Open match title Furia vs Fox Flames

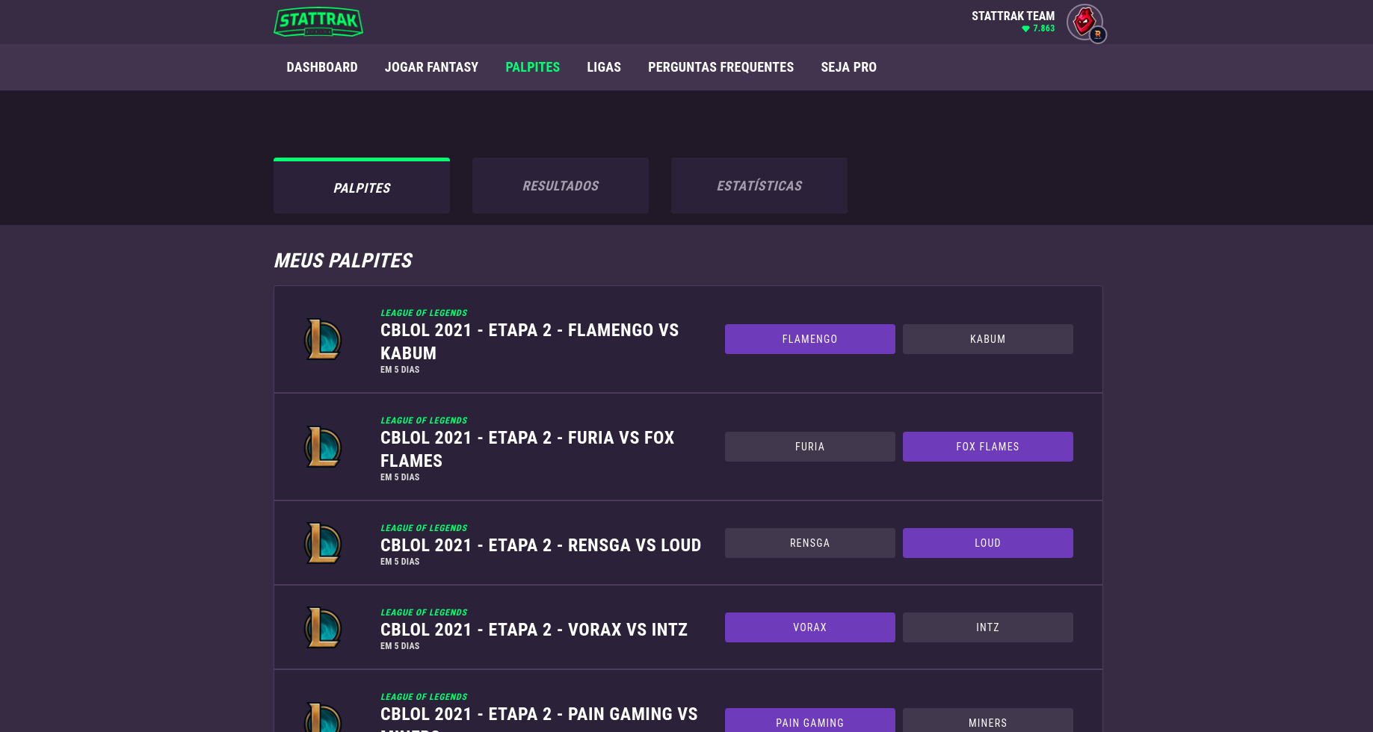[x=527, y=449]
